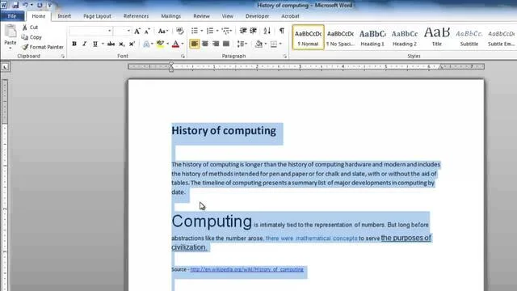Apply the Heading 1 style
The height and width of the screenshot is (291, 517).
click(x=372, y=37)
